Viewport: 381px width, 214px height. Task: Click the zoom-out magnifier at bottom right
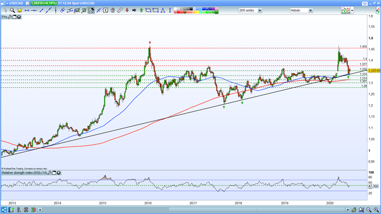click(x=369, y=210)
